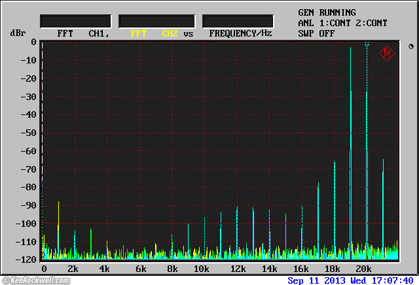Image resolution: width=419 pixels, height=285 pixels.
Task: Click the red Rohde & Schwarz diamond logo
Action: [x=387, y=53]
